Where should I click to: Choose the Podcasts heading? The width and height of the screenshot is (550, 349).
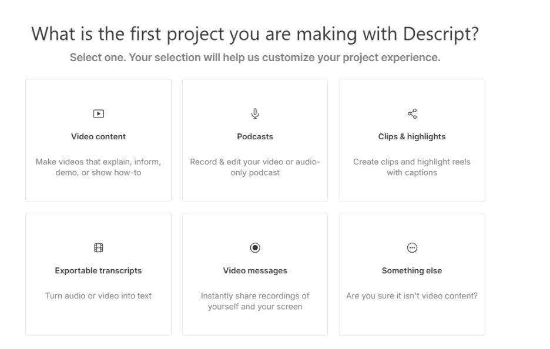pyautogui.click(x=255, y=137)
